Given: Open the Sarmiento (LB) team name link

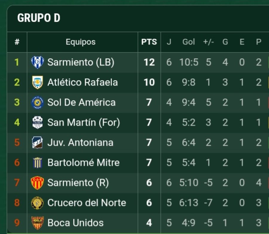Looking at the screenshot, I should click(x=81, y=62).
